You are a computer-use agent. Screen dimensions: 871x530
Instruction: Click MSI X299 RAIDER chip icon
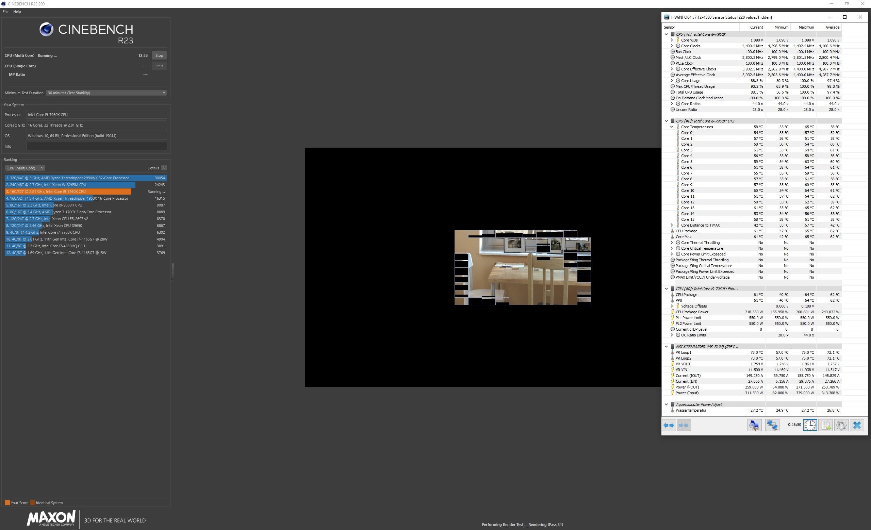(x=672, y=347)
